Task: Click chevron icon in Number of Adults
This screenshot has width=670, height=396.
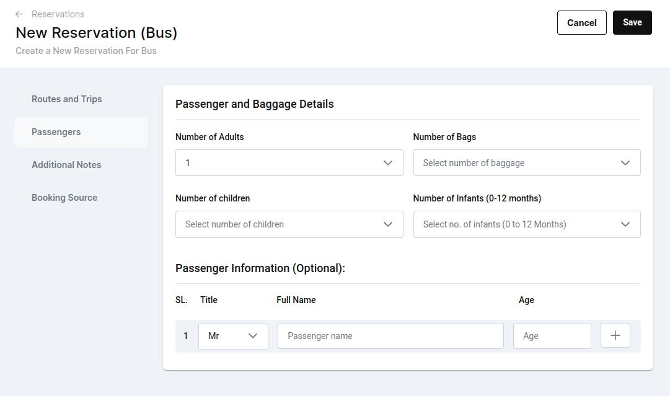Action: [388, 163]
